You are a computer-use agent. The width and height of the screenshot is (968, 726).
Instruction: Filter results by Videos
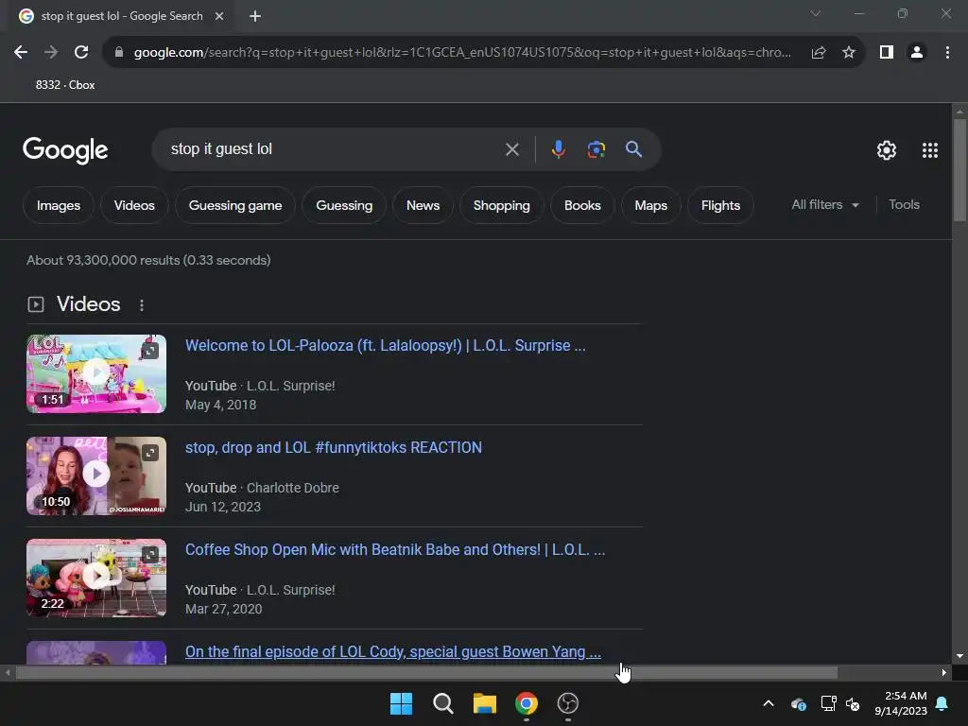pos(134,205)
